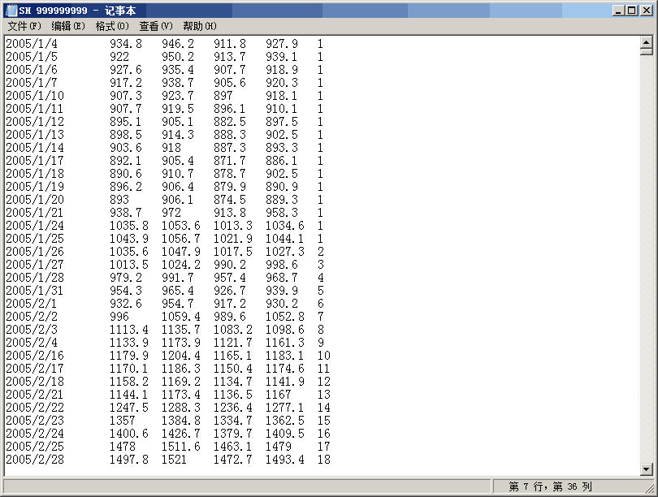The image size is (658, 497).
Task: Click value 1161.3 in 2005/2/4 row
Action: [285, 343]
